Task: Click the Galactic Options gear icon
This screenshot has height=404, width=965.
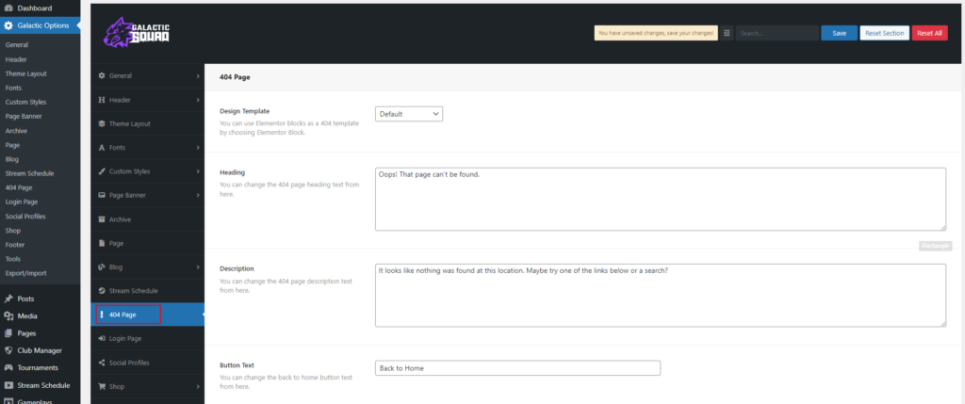Action: click(x=8, y=25)
